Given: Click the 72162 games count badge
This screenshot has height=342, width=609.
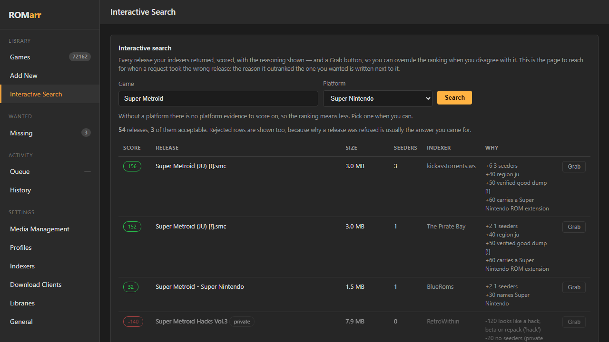Looking at the screenshot, I should 80,57.
